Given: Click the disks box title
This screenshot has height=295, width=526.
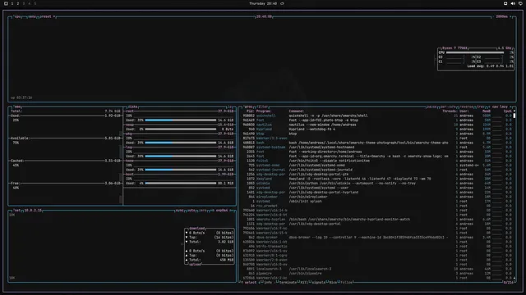Looking at the screenshot, I should point(133,107).
